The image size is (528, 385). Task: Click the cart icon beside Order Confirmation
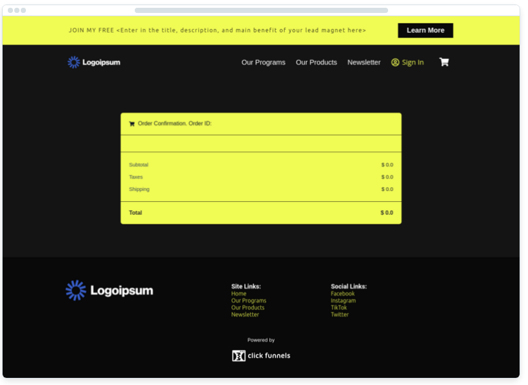pyautogui.click(x=132, y=124)
